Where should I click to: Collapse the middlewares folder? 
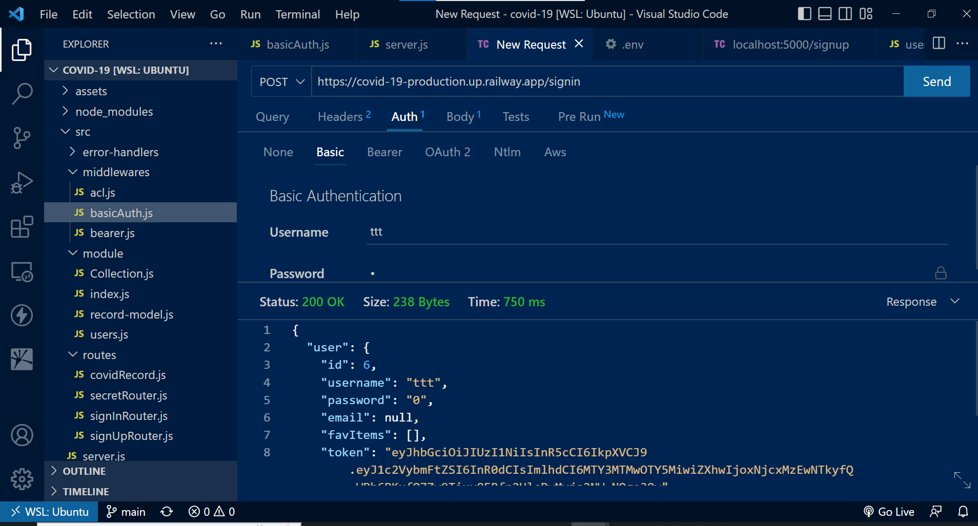[140, 172]
